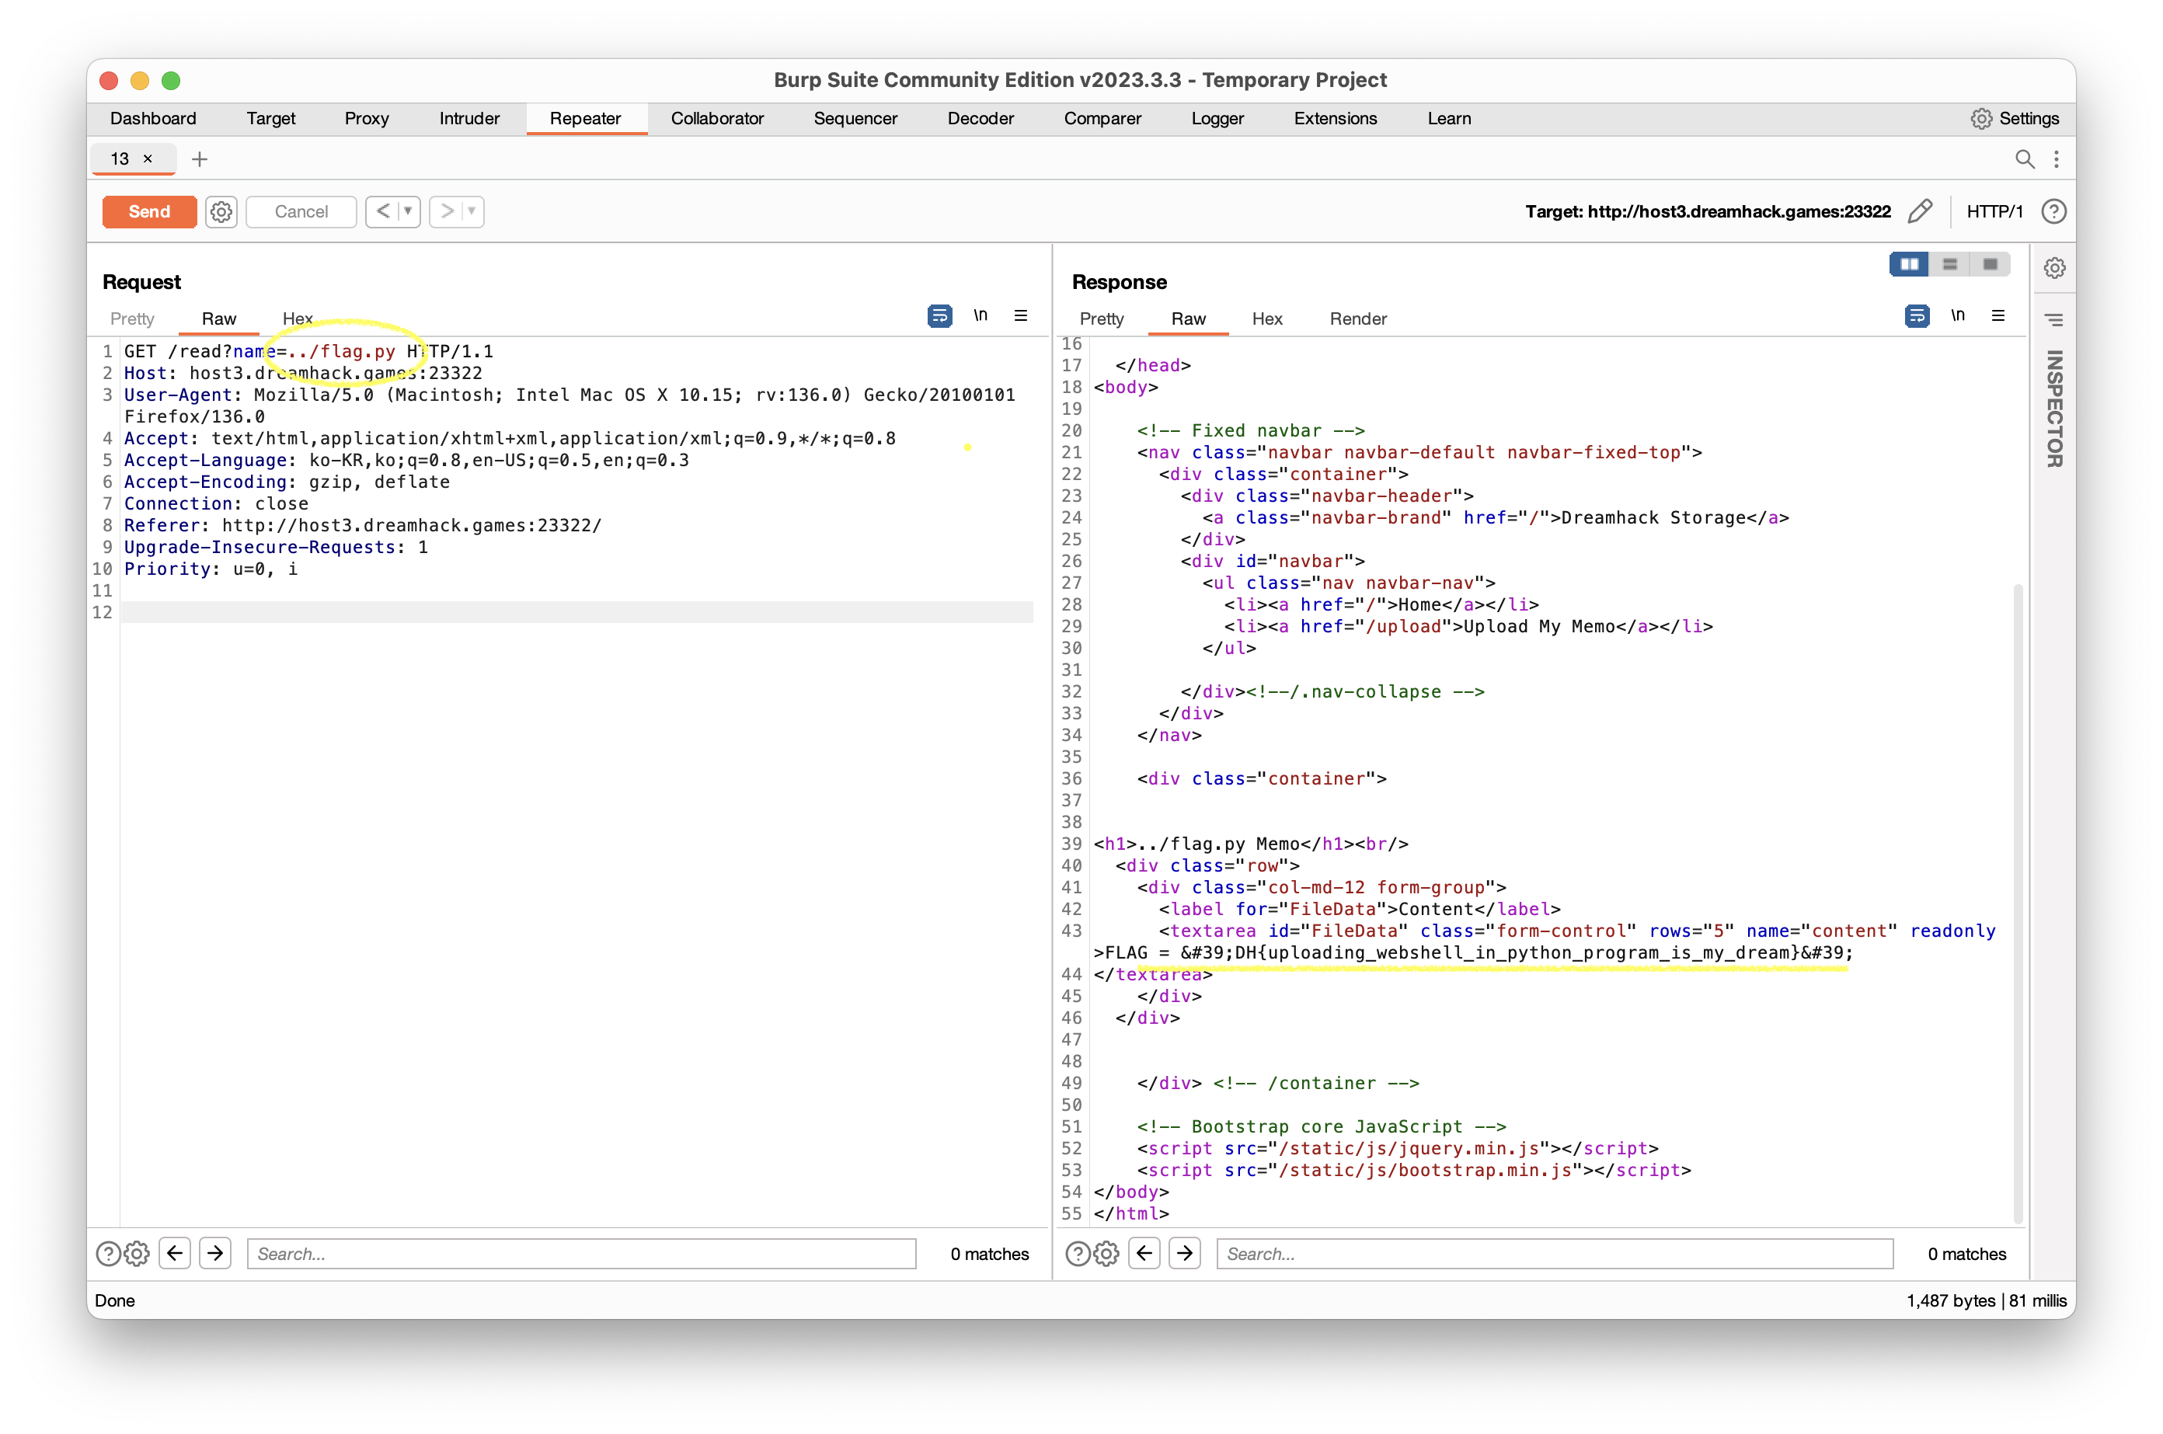Open the Request panel hamburger menu

point(1021,316)
